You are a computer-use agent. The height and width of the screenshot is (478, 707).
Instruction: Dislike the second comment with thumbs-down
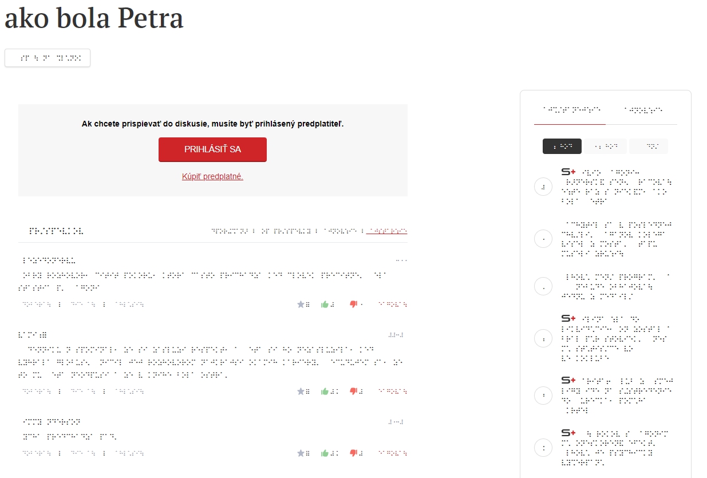click(x=354, y=392)
